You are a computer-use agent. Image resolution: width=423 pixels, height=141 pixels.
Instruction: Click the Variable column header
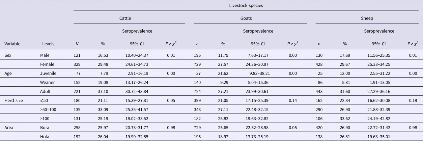coord(12,44)
